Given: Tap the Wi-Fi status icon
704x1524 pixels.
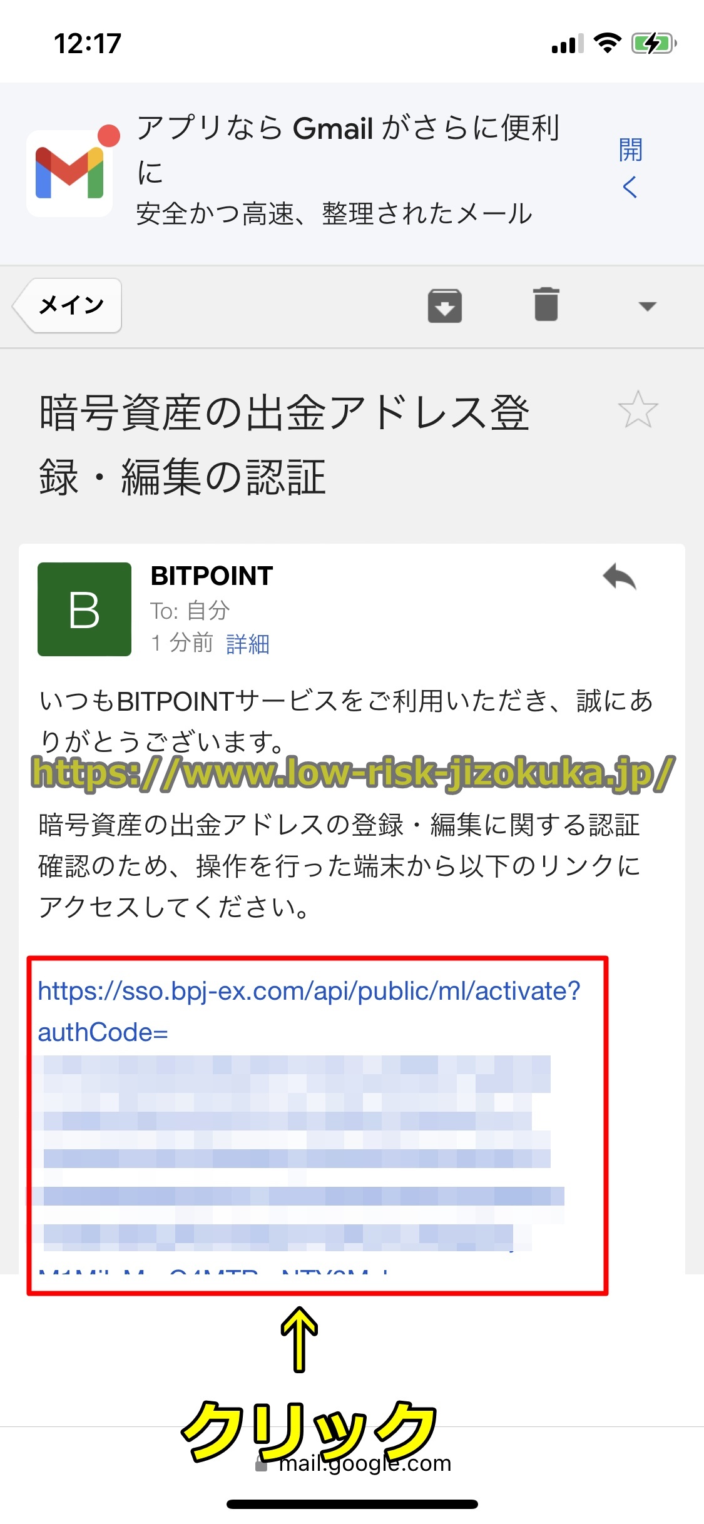Looking at the screenshot, I should [x=607, y=43].
